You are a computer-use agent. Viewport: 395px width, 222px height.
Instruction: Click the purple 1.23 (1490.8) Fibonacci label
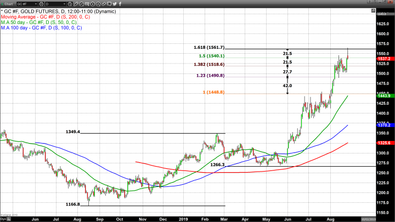point(210,76)
